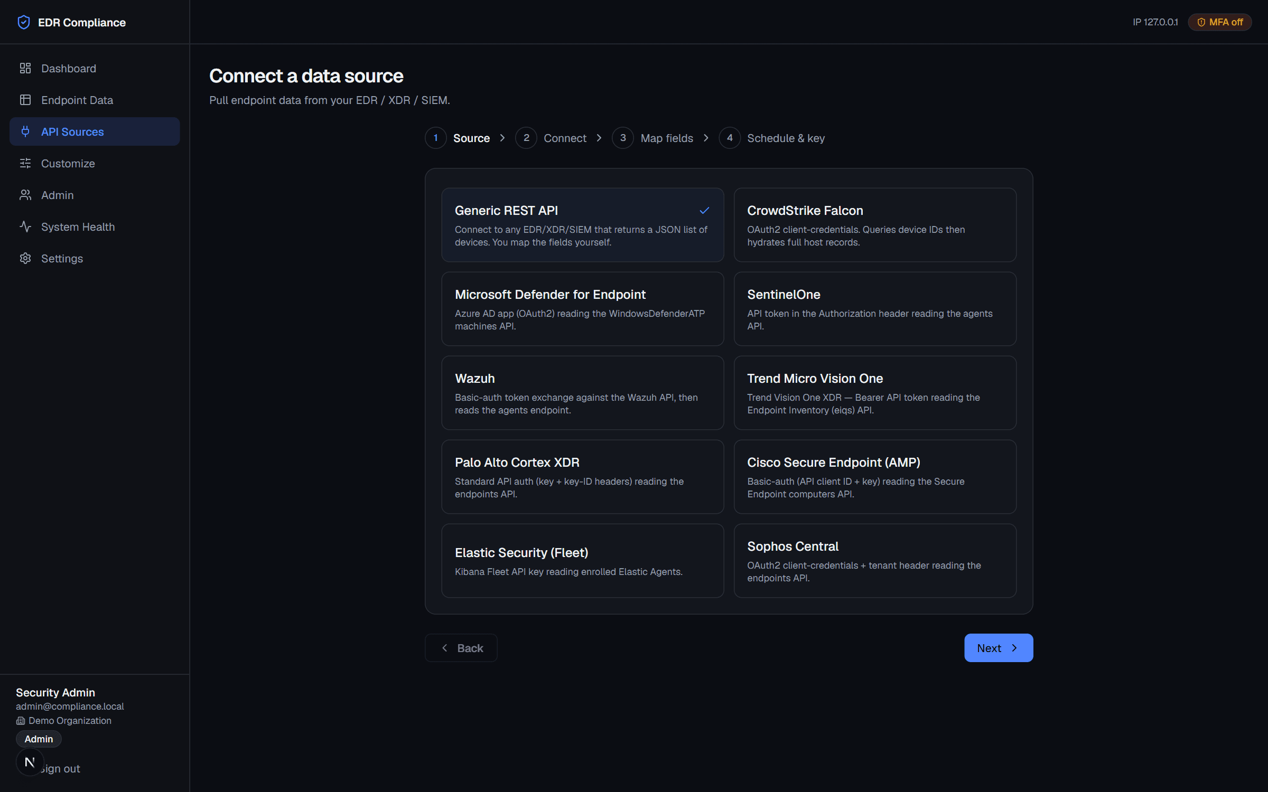Click chevron after Map fields step
The width and height of the screenshot is (1268, 792).
(706, 138)
